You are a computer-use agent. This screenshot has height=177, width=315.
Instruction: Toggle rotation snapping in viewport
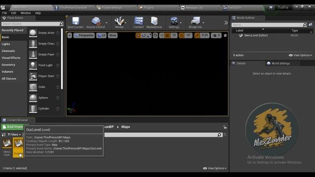click(182, 35)
